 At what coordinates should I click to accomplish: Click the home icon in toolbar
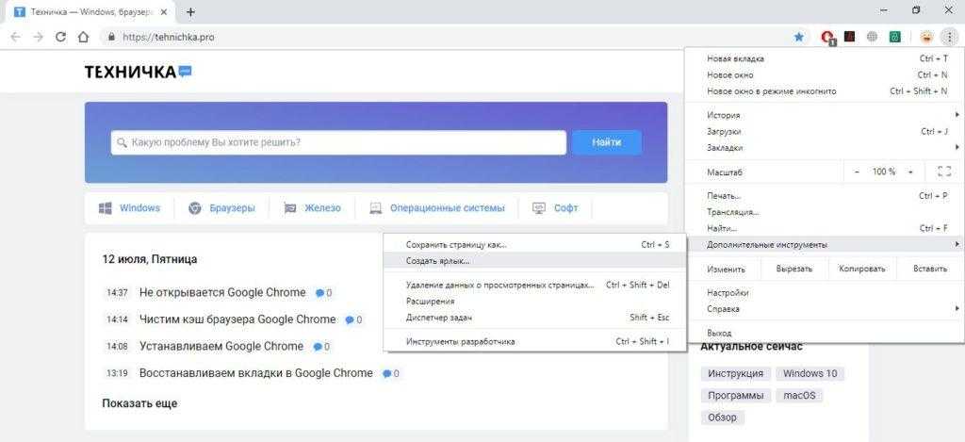click(x=84, y=37)
